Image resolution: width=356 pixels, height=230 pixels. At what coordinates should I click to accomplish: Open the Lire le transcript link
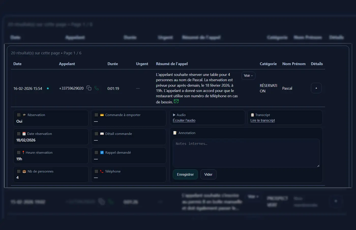point(262,120)
